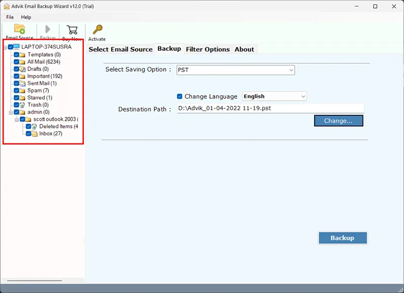Image resolution: width=404 pixels, height=293 pixels.
Task: Click the Trash recycle bin icon
Action: pyautogui.click(x=22, y=105)
